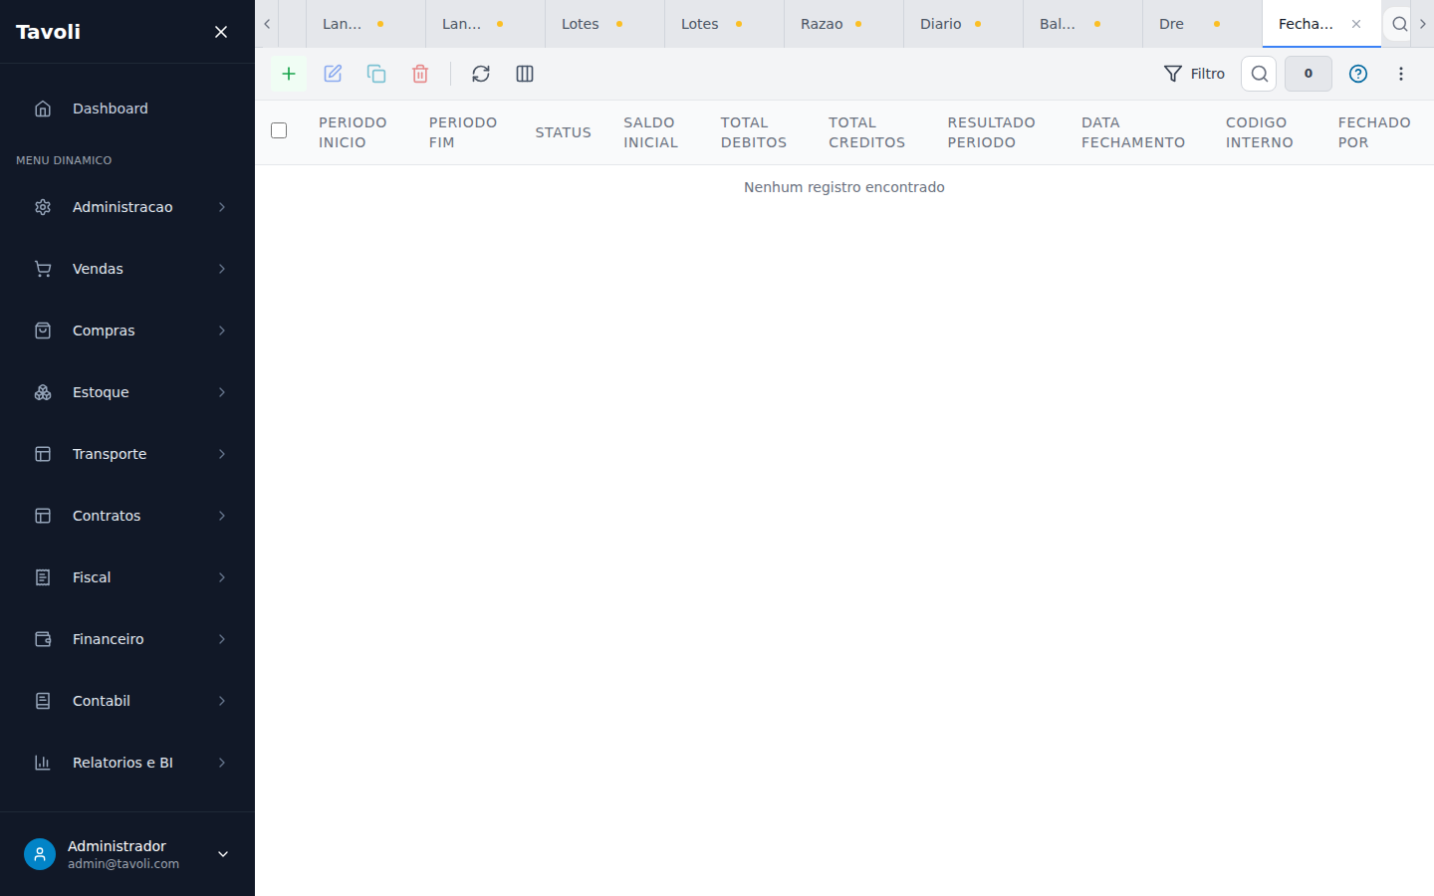Switch to the Razao tab
Image resolution: width=1434 pixels, height=896 pixels.
(843, 24)
